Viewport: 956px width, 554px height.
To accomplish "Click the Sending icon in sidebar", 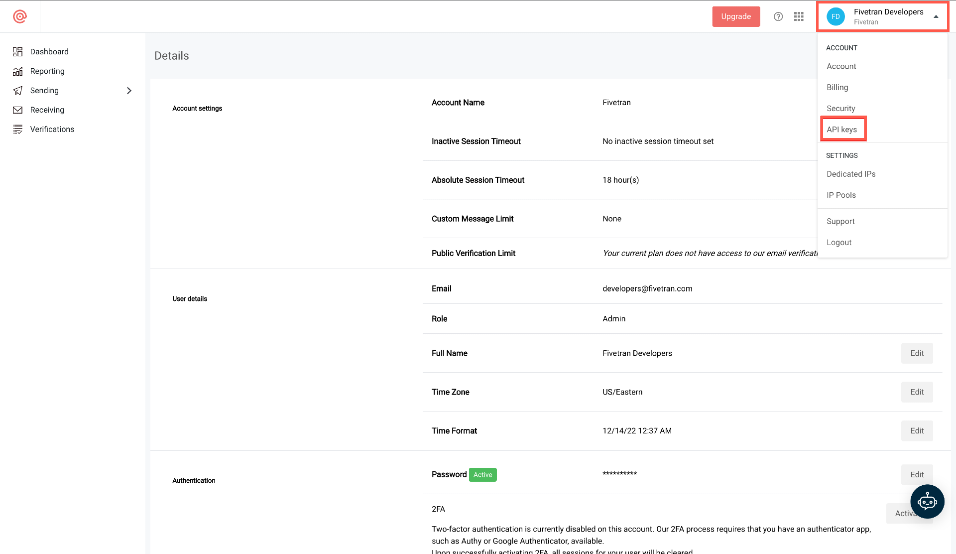I will click(18, 90).
